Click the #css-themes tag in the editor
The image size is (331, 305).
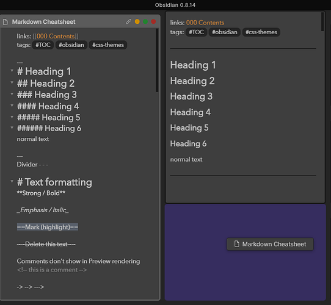pos(108,45)
